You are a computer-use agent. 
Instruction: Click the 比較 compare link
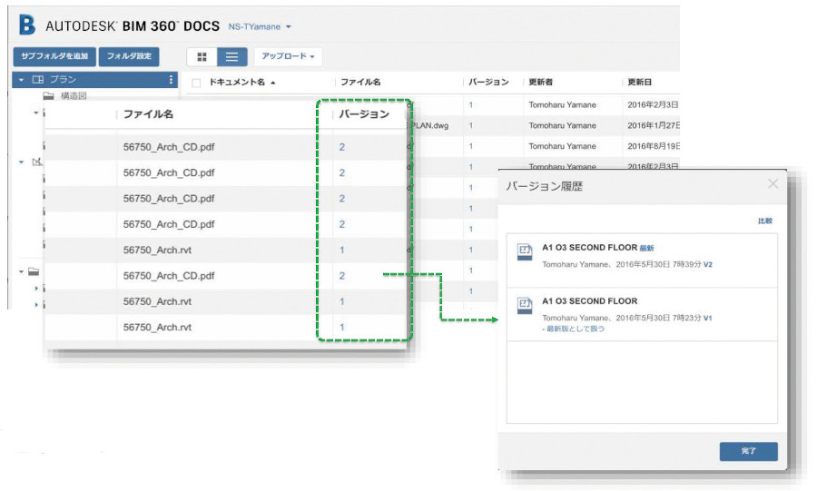(x=765, y=221)
